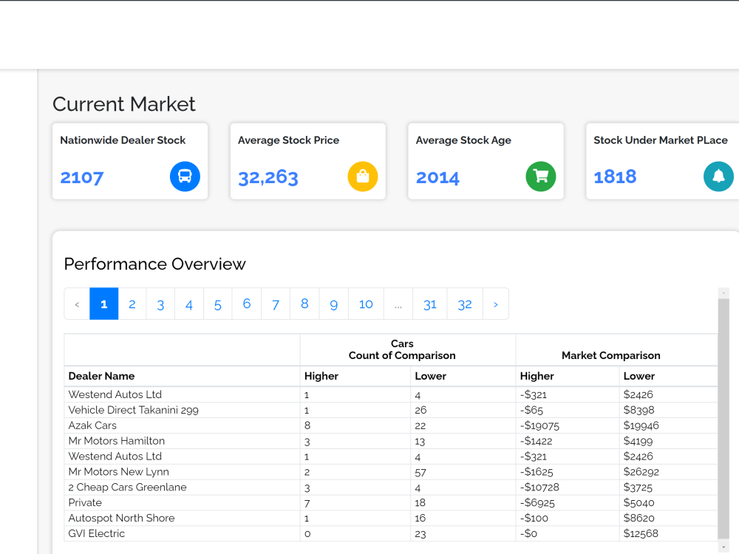Select Autospot North Shore dealer name
Viewport: 739px width, 554px height.
tap(121, 519)
